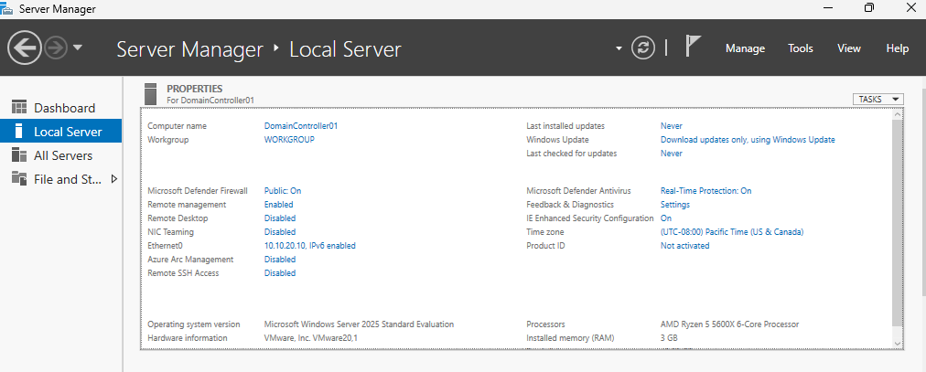
Task: Click the Forward navigation arrow
Action: (x=56, y=48)
